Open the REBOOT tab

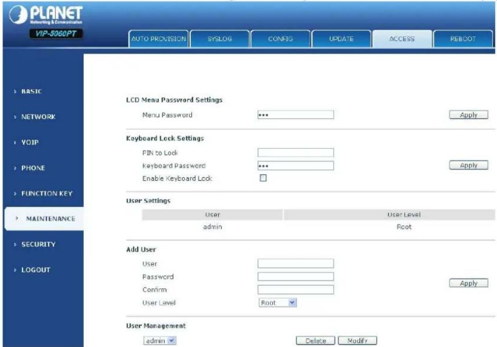click(x=463, y=39)
